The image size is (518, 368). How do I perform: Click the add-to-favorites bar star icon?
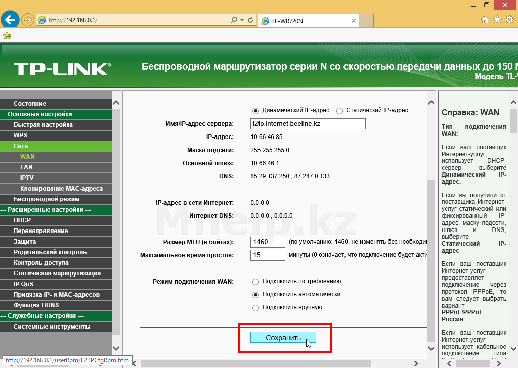click(x=7, y=36)
